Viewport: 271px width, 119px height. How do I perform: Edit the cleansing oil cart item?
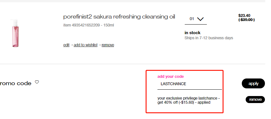[x=66, y=45]
